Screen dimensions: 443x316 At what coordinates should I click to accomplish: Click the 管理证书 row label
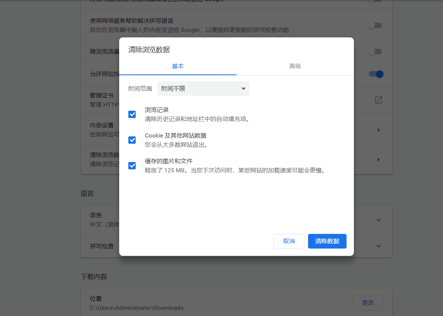102,95
